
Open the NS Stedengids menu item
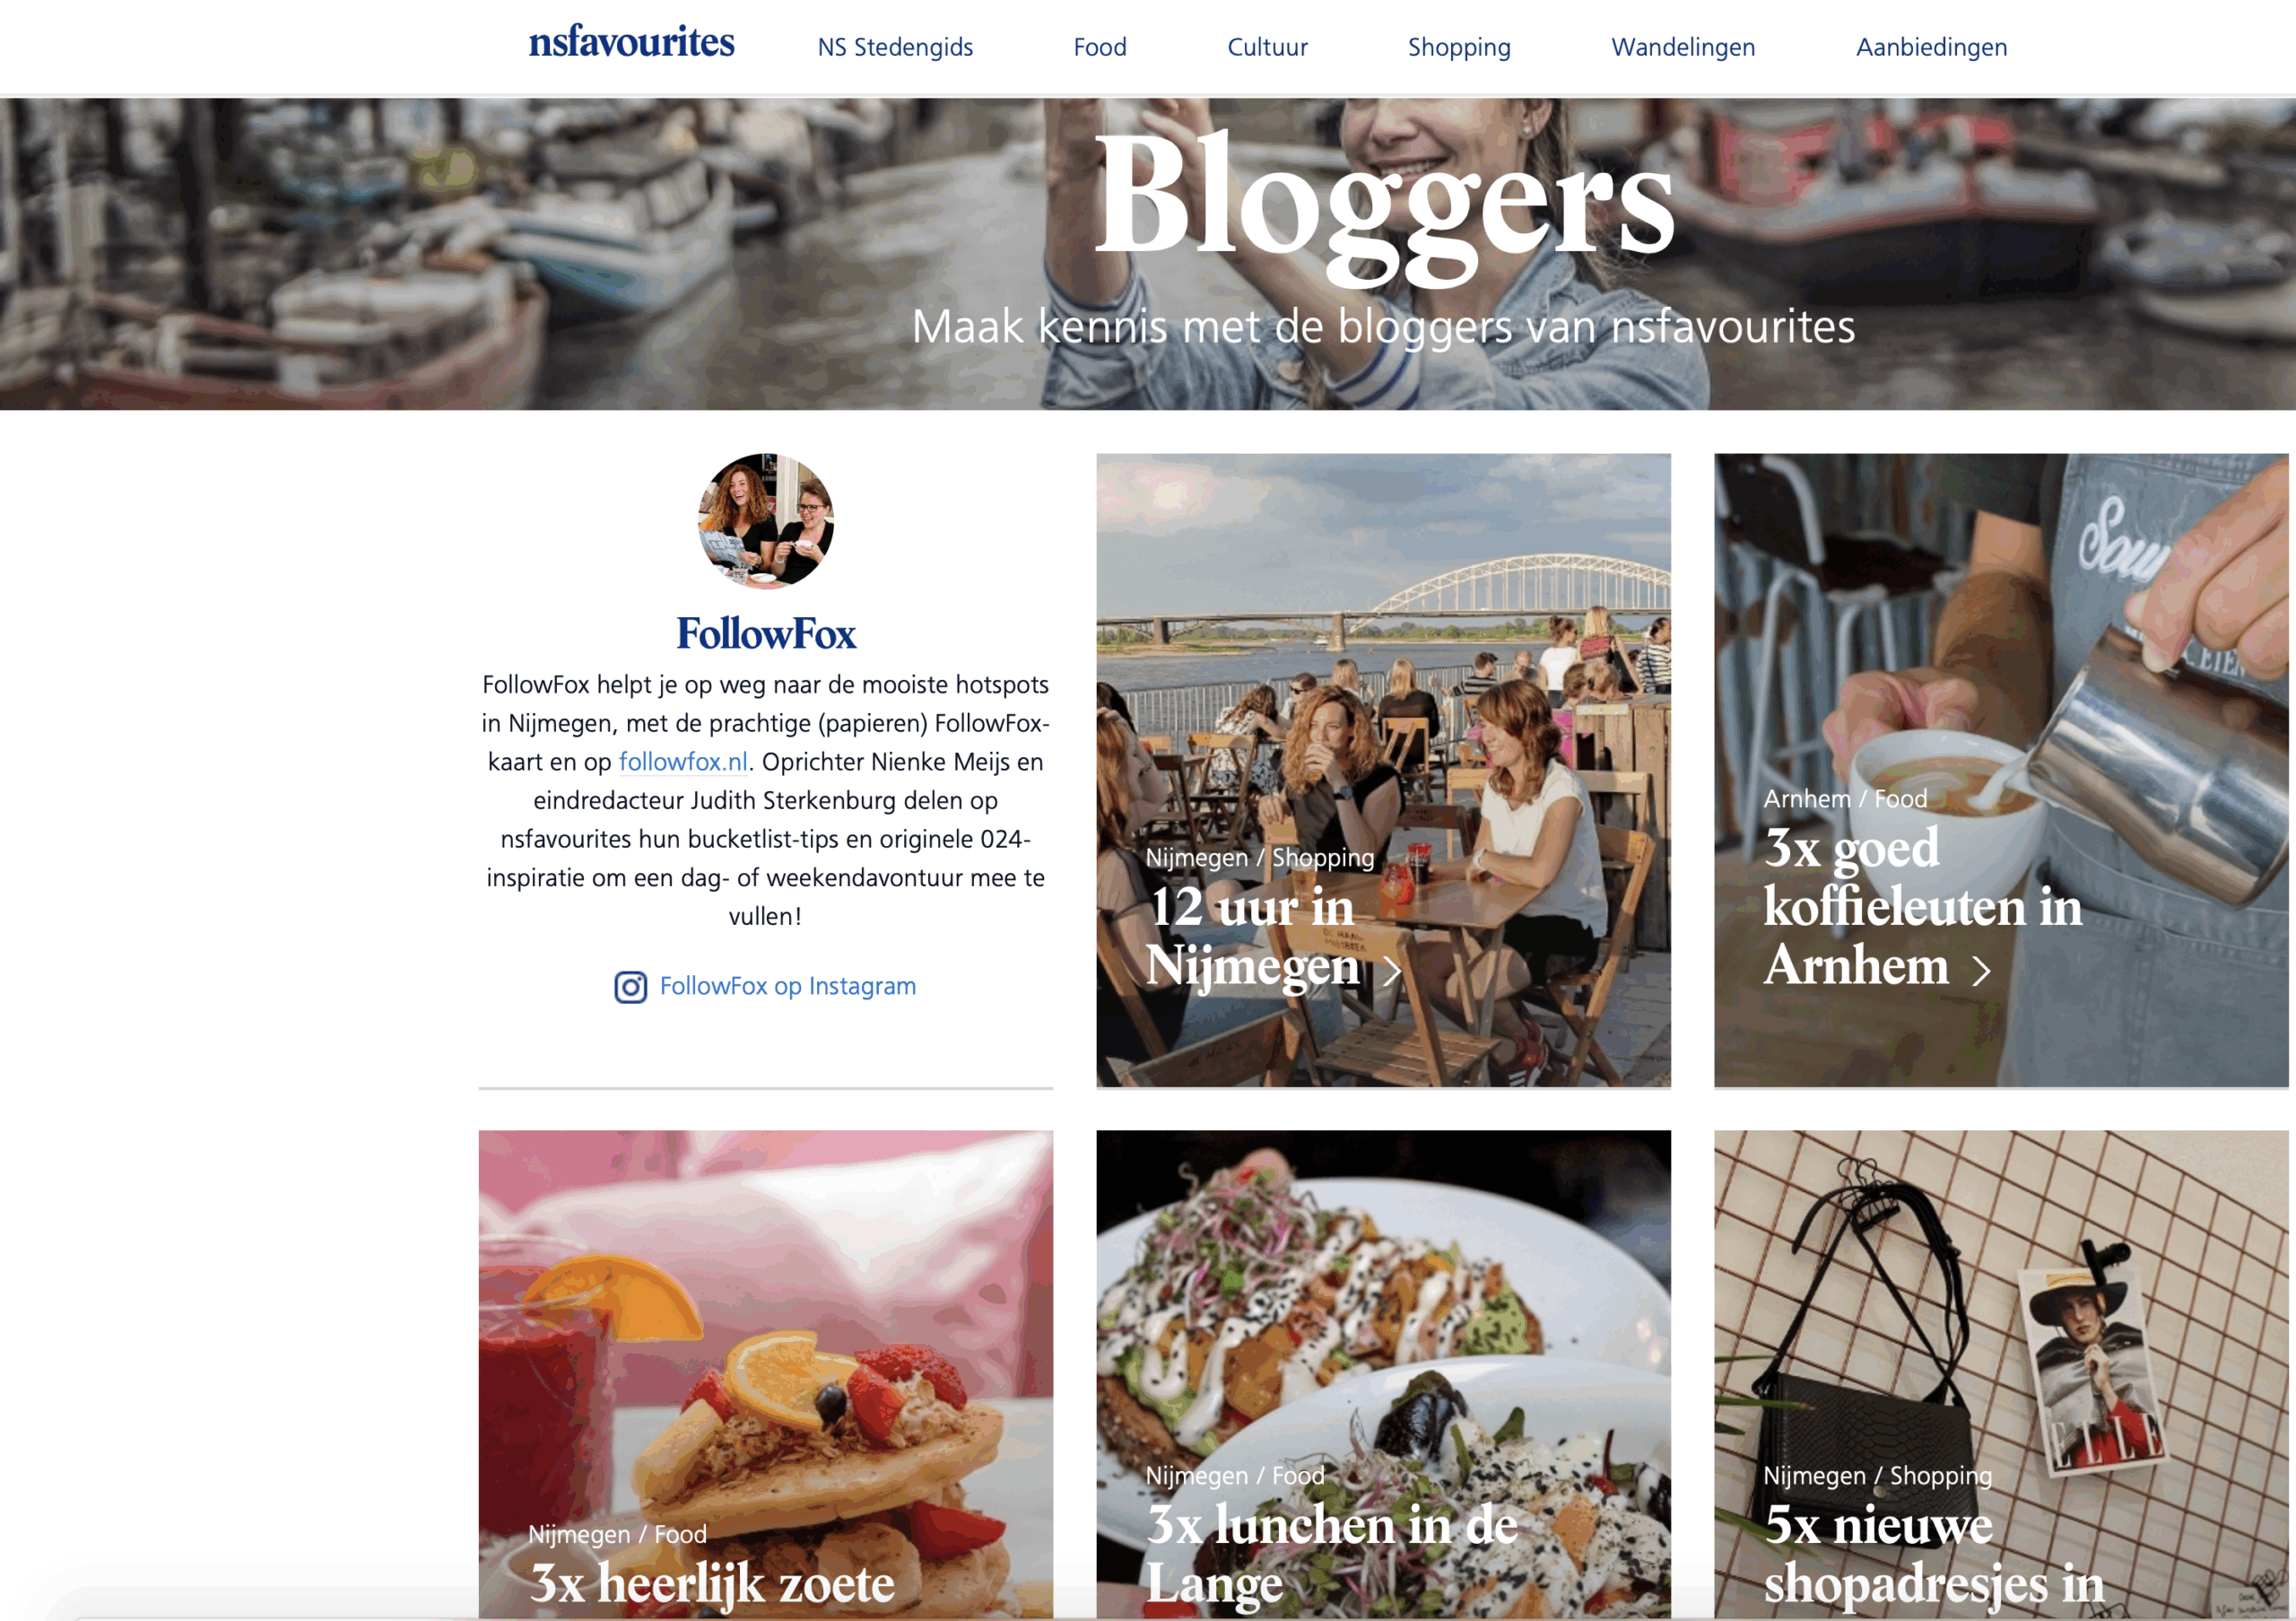pos(895,47)
